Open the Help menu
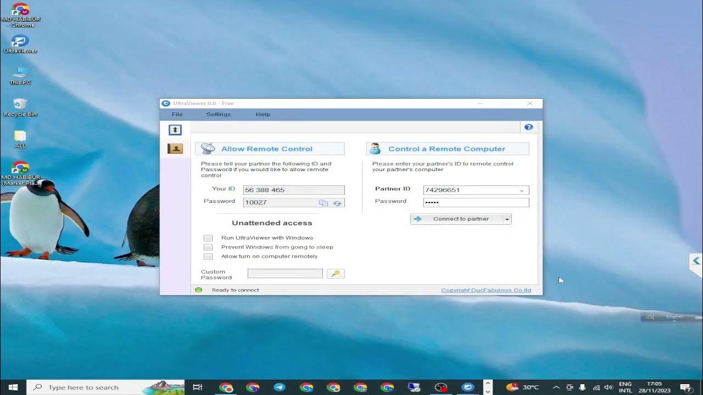The height and width of the screenshot is (395, 703). tap(263, 114)
